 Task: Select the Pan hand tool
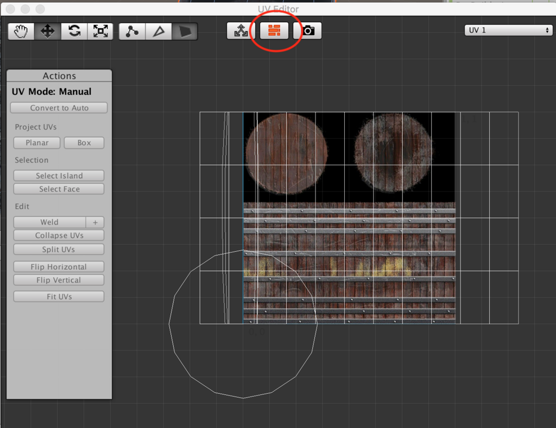[21, 31]
